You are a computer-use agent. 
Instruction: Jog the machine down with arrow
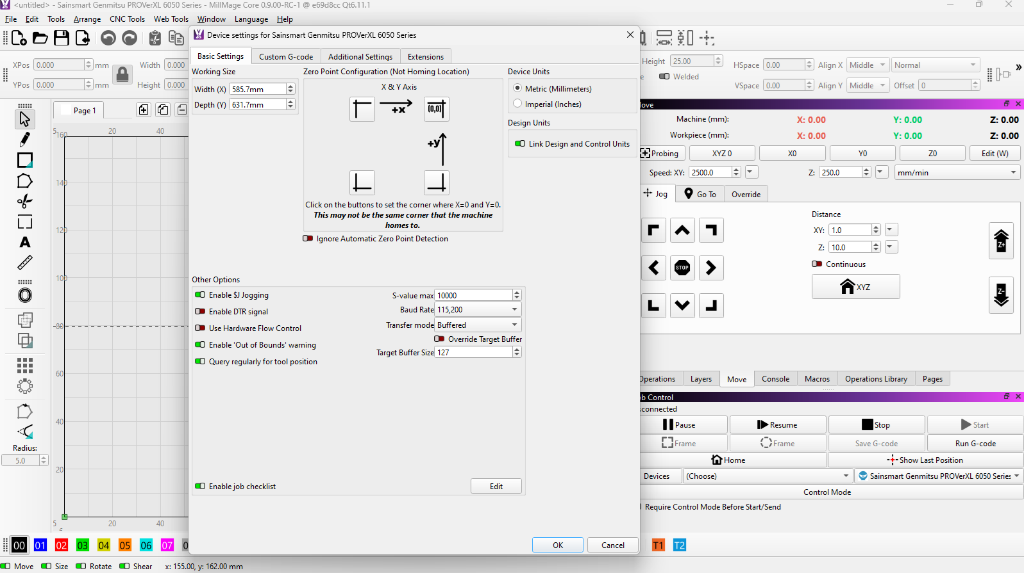683,305
